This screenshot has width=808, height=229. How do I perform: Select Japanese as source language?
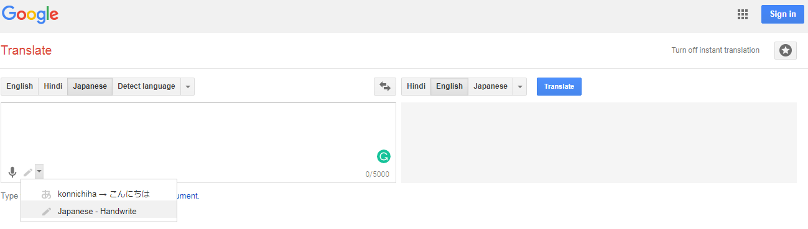(90, 86)
